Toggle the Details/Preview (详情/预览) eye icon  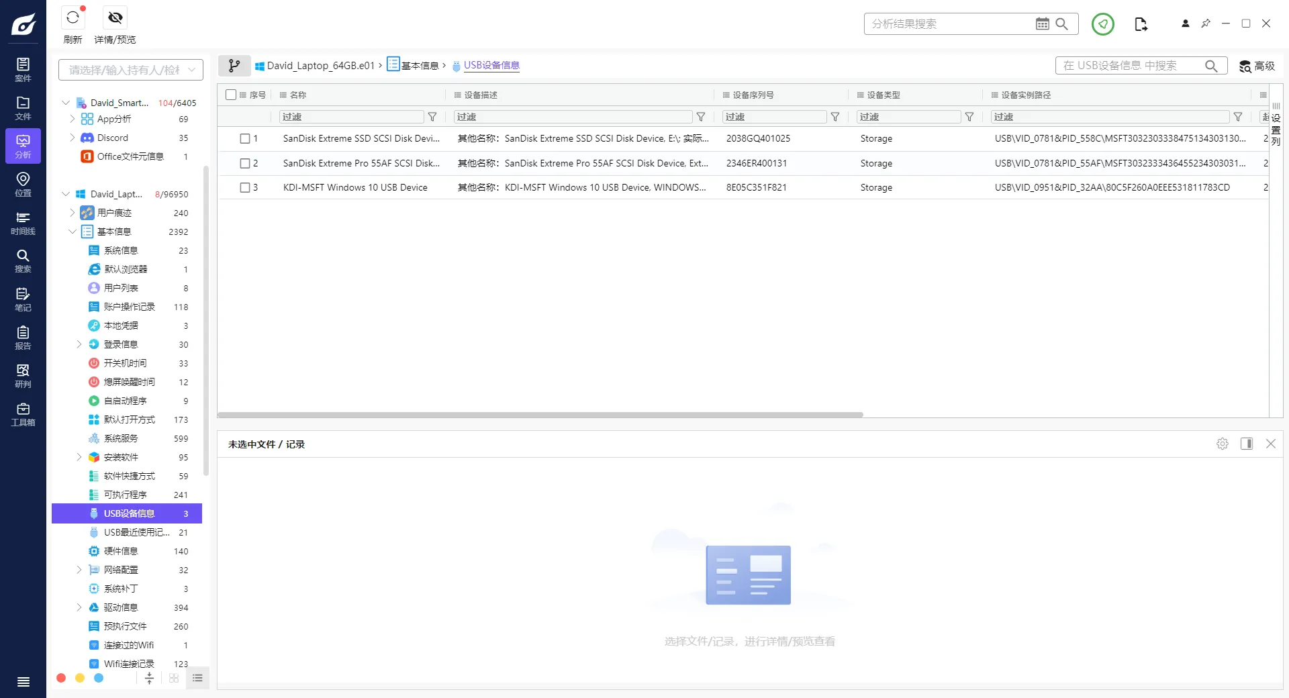tap(115, 18)
